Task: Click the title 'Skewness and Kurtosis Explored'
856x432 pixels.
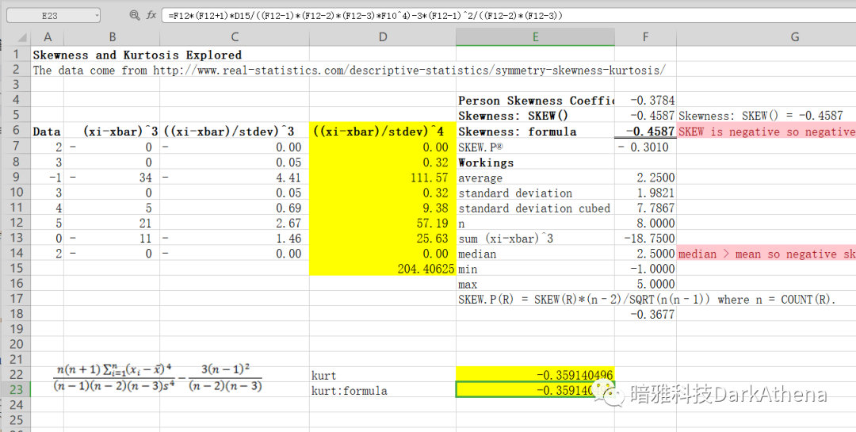Action: 137,55
